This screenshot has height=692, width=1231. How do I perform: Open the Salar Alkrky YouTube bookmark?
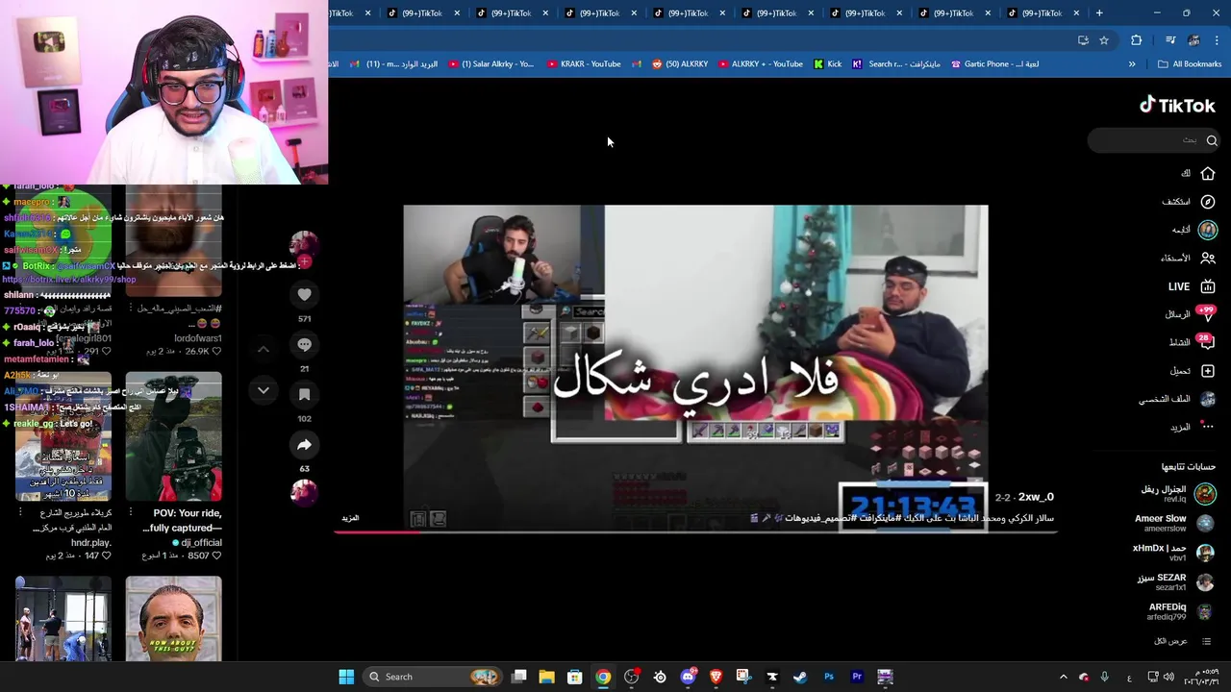coord(490,64)
